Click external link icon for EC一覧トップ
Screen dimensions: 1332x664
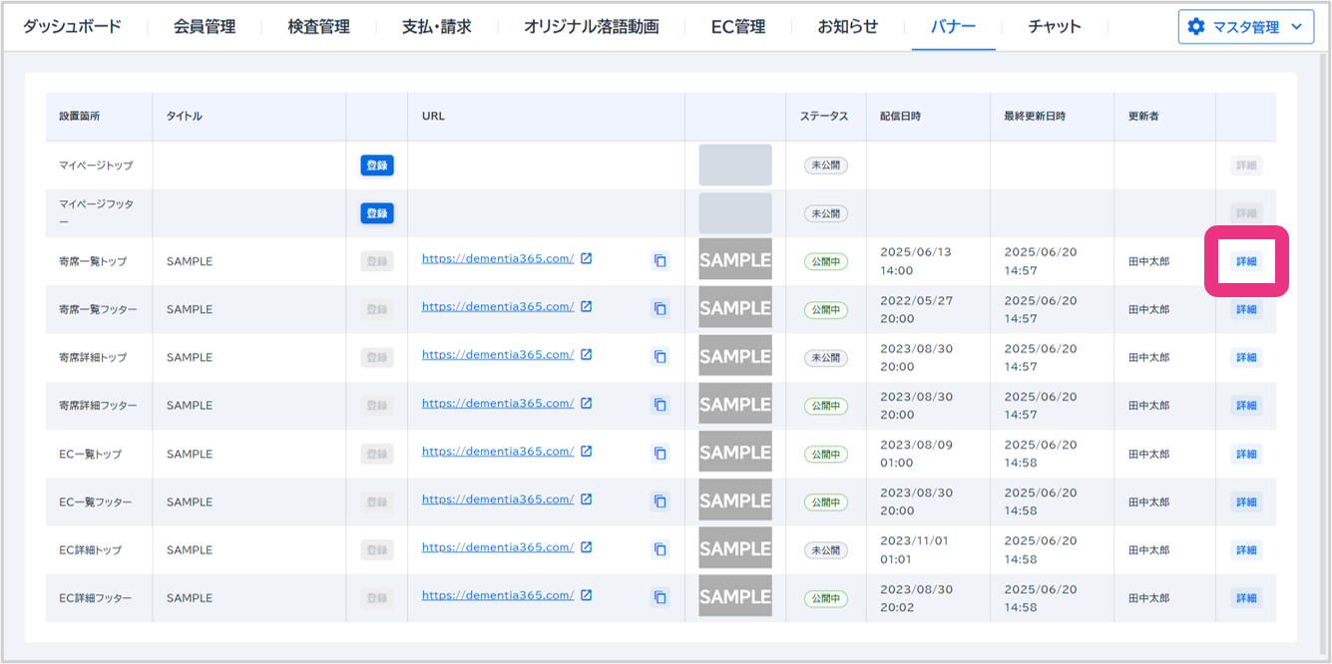tap(587, 452)
